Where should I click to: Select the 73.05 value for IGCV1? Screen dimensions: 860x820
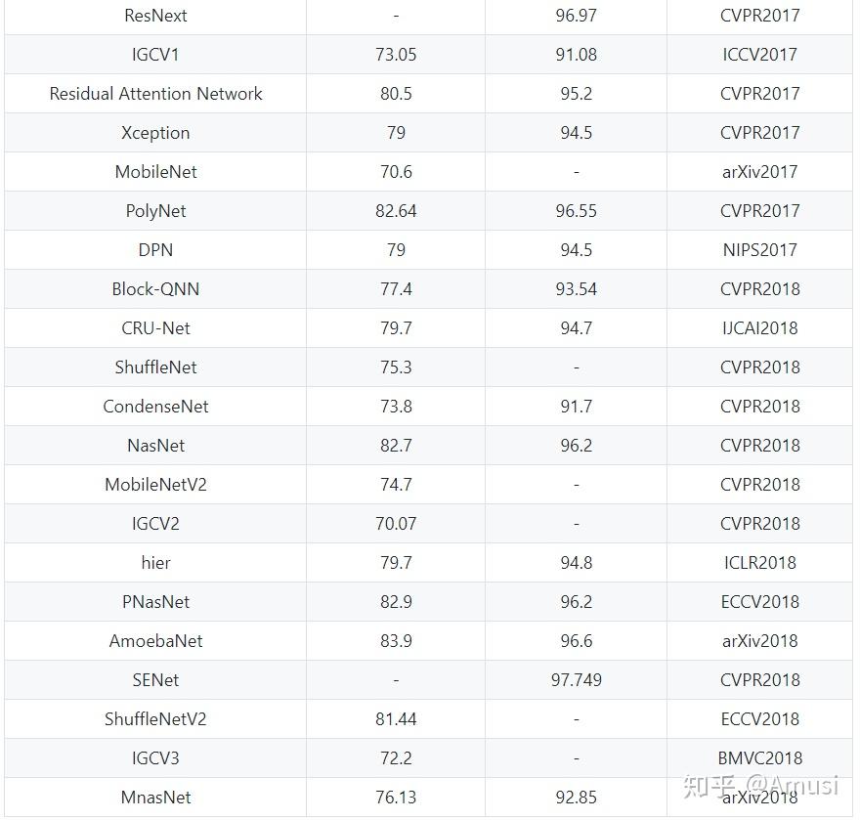396,55
